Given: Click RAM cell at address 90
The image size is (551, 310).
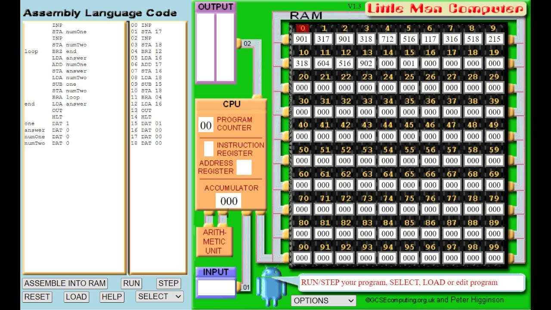Looking at the screenshot, I should click(x=302, y=258).
